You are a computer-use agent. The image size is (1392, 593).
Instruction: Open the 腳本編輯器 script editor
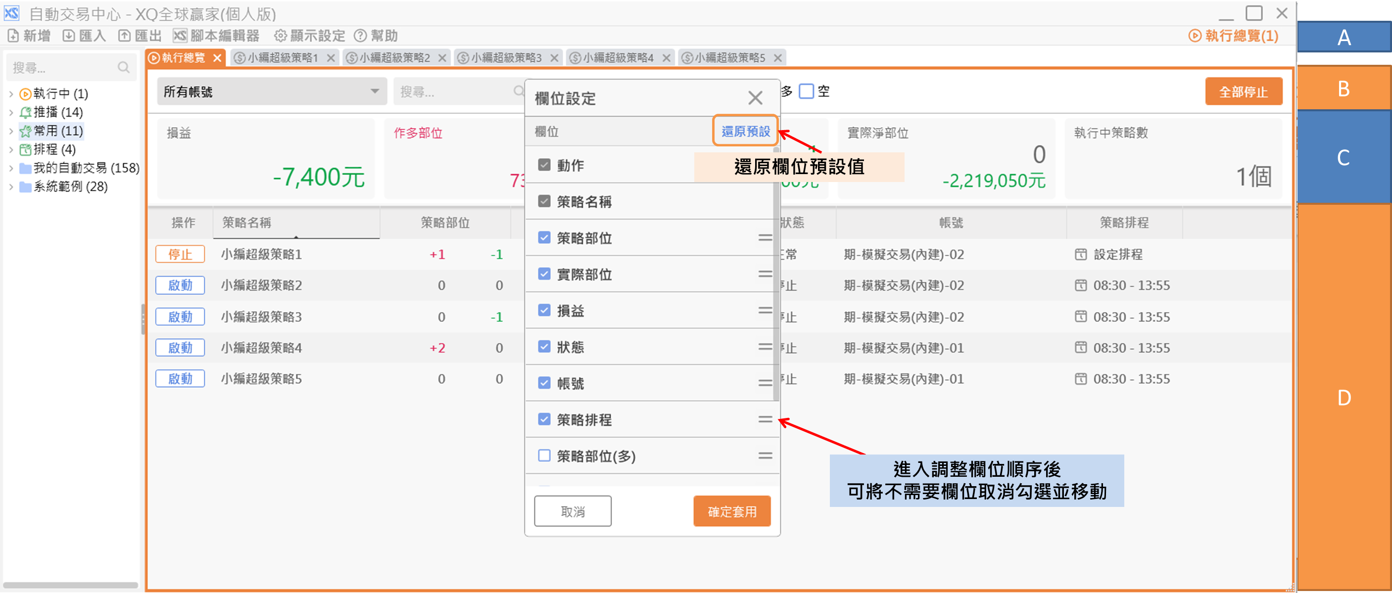pos(217,36)
